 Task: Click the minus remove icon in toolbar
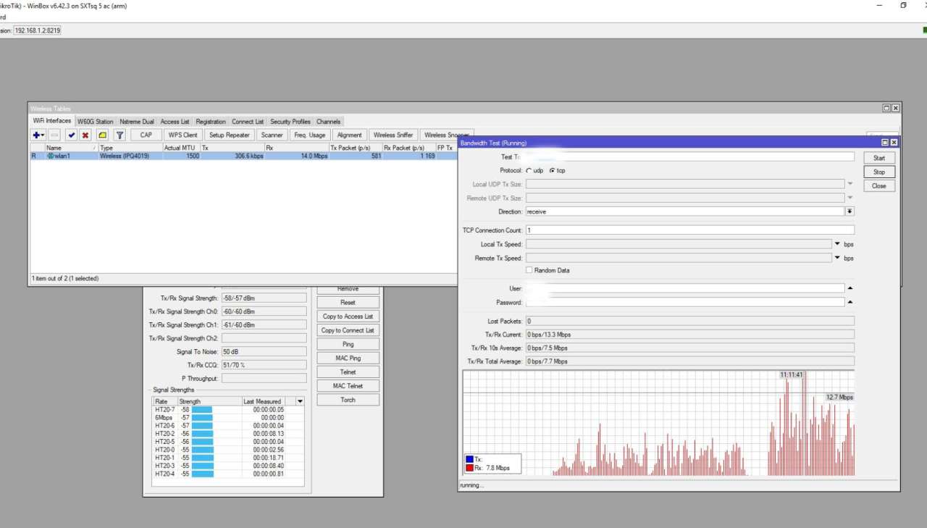(54, 135)
